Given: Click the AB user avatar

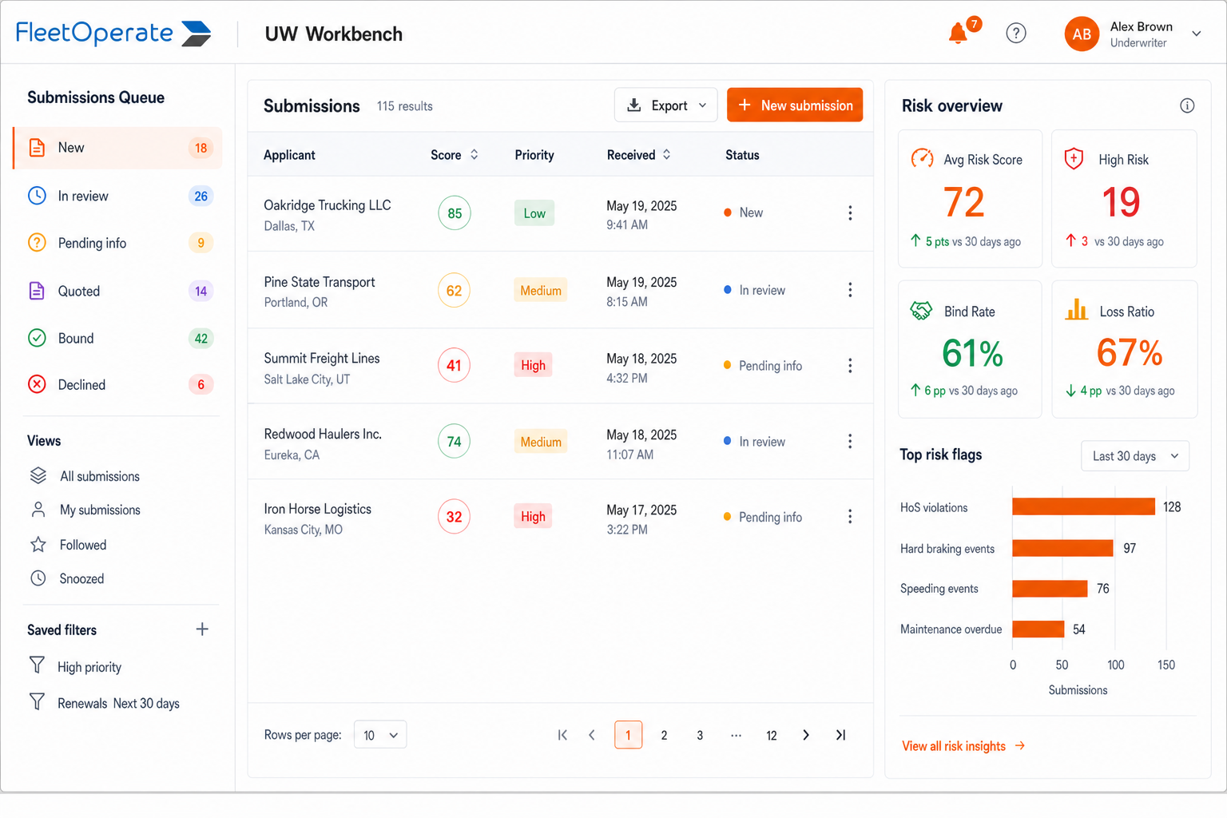Looking at the screenshot, I should (x=1082, y=34).
